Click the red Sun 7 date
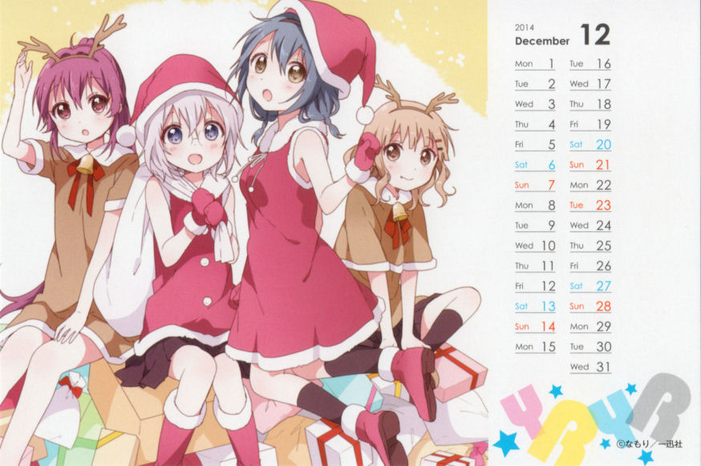The height and width of the screenshot is (466, 701). tap(535, 185)
